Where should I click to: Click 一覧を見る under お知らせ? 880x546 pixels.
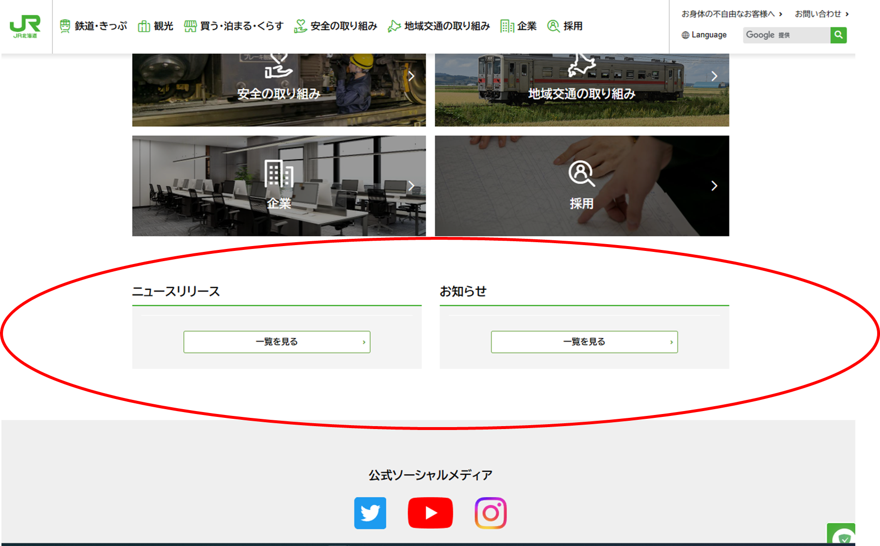pos(584,341)
